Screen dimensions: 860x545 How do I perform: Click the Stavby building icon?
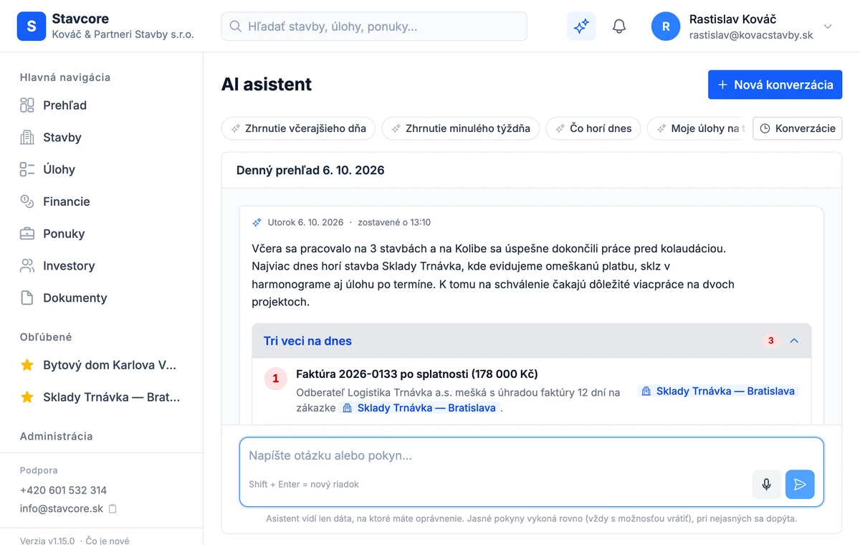[27, 138]
